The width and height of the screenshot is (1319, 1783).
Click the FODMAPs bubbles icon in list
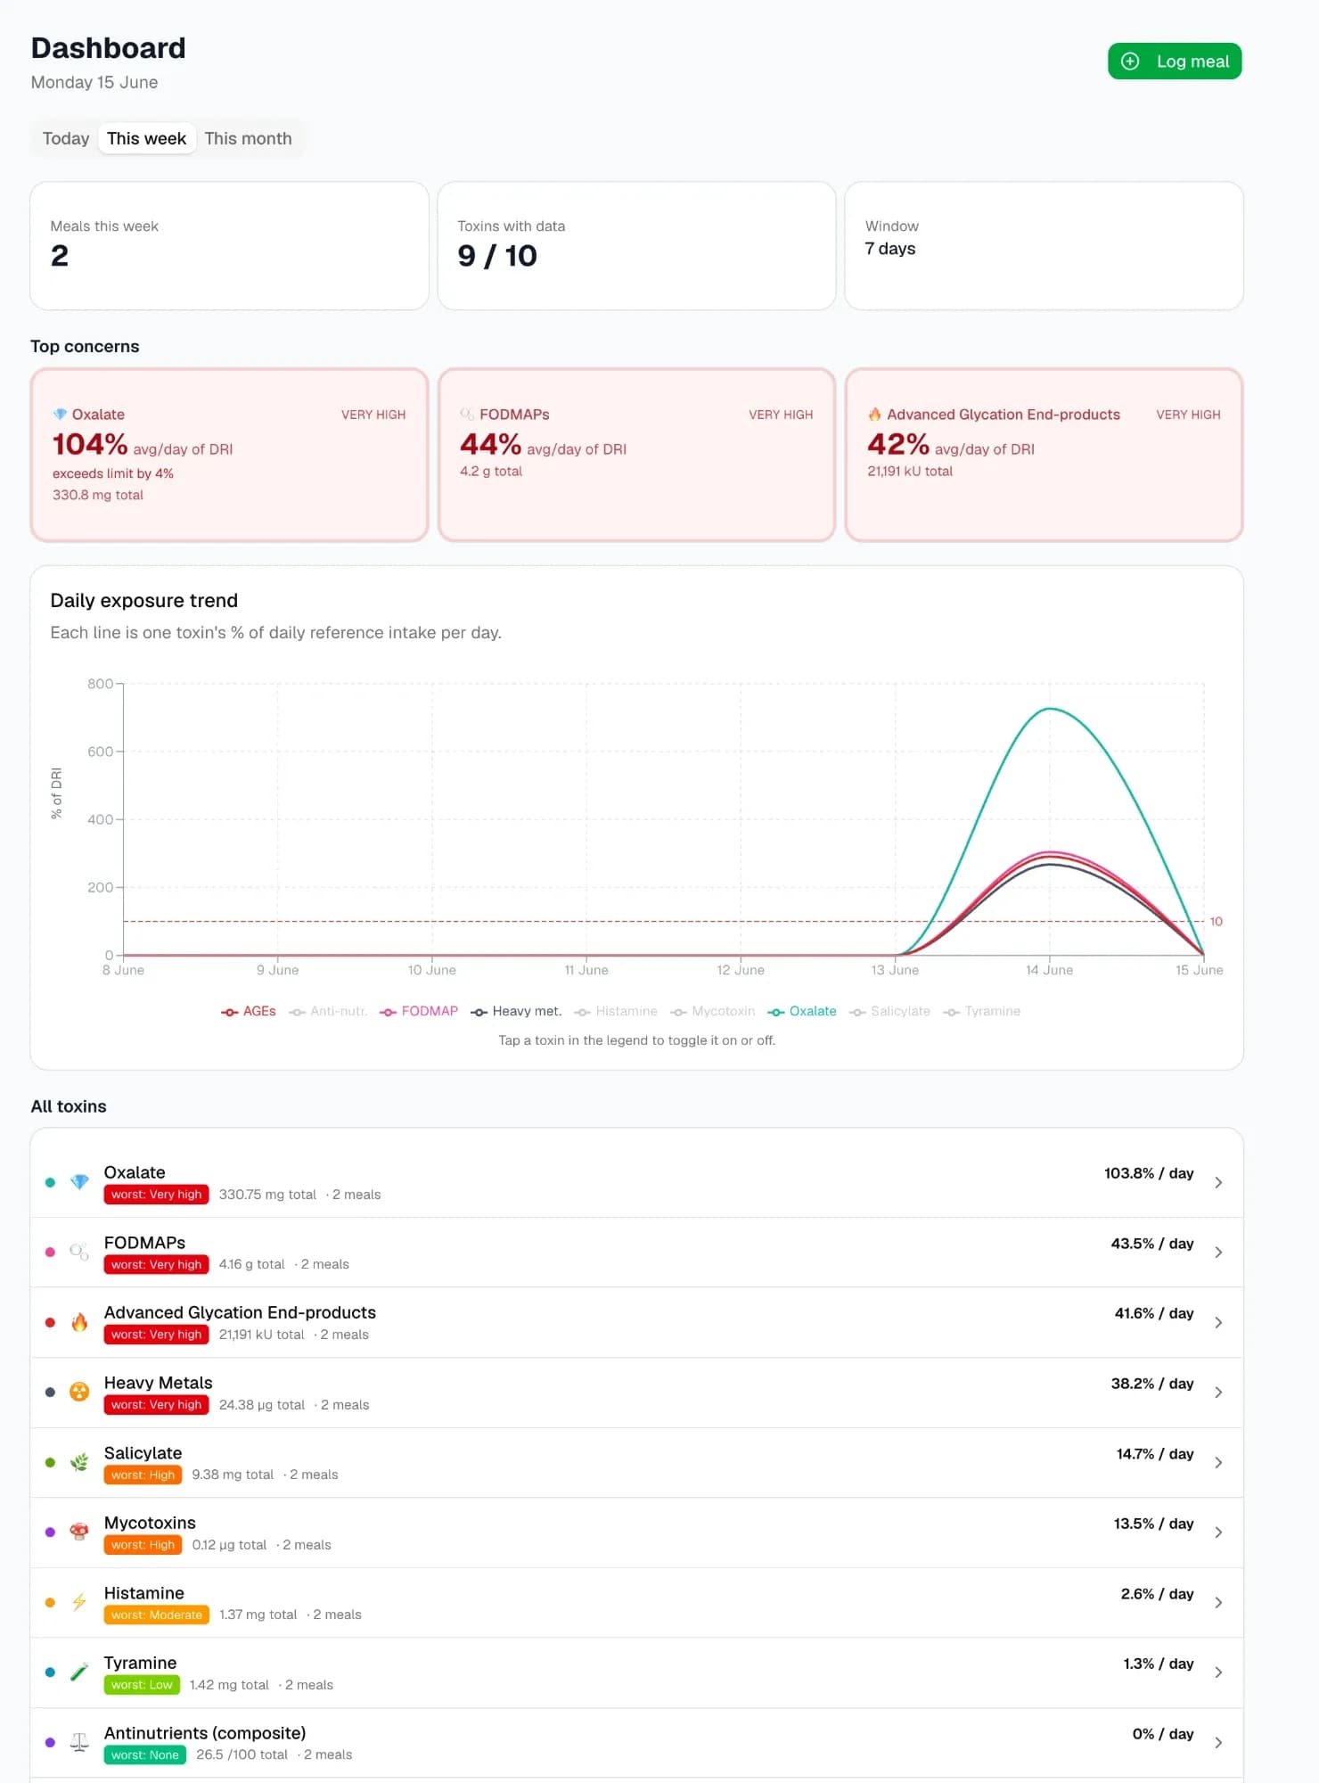79,1252
